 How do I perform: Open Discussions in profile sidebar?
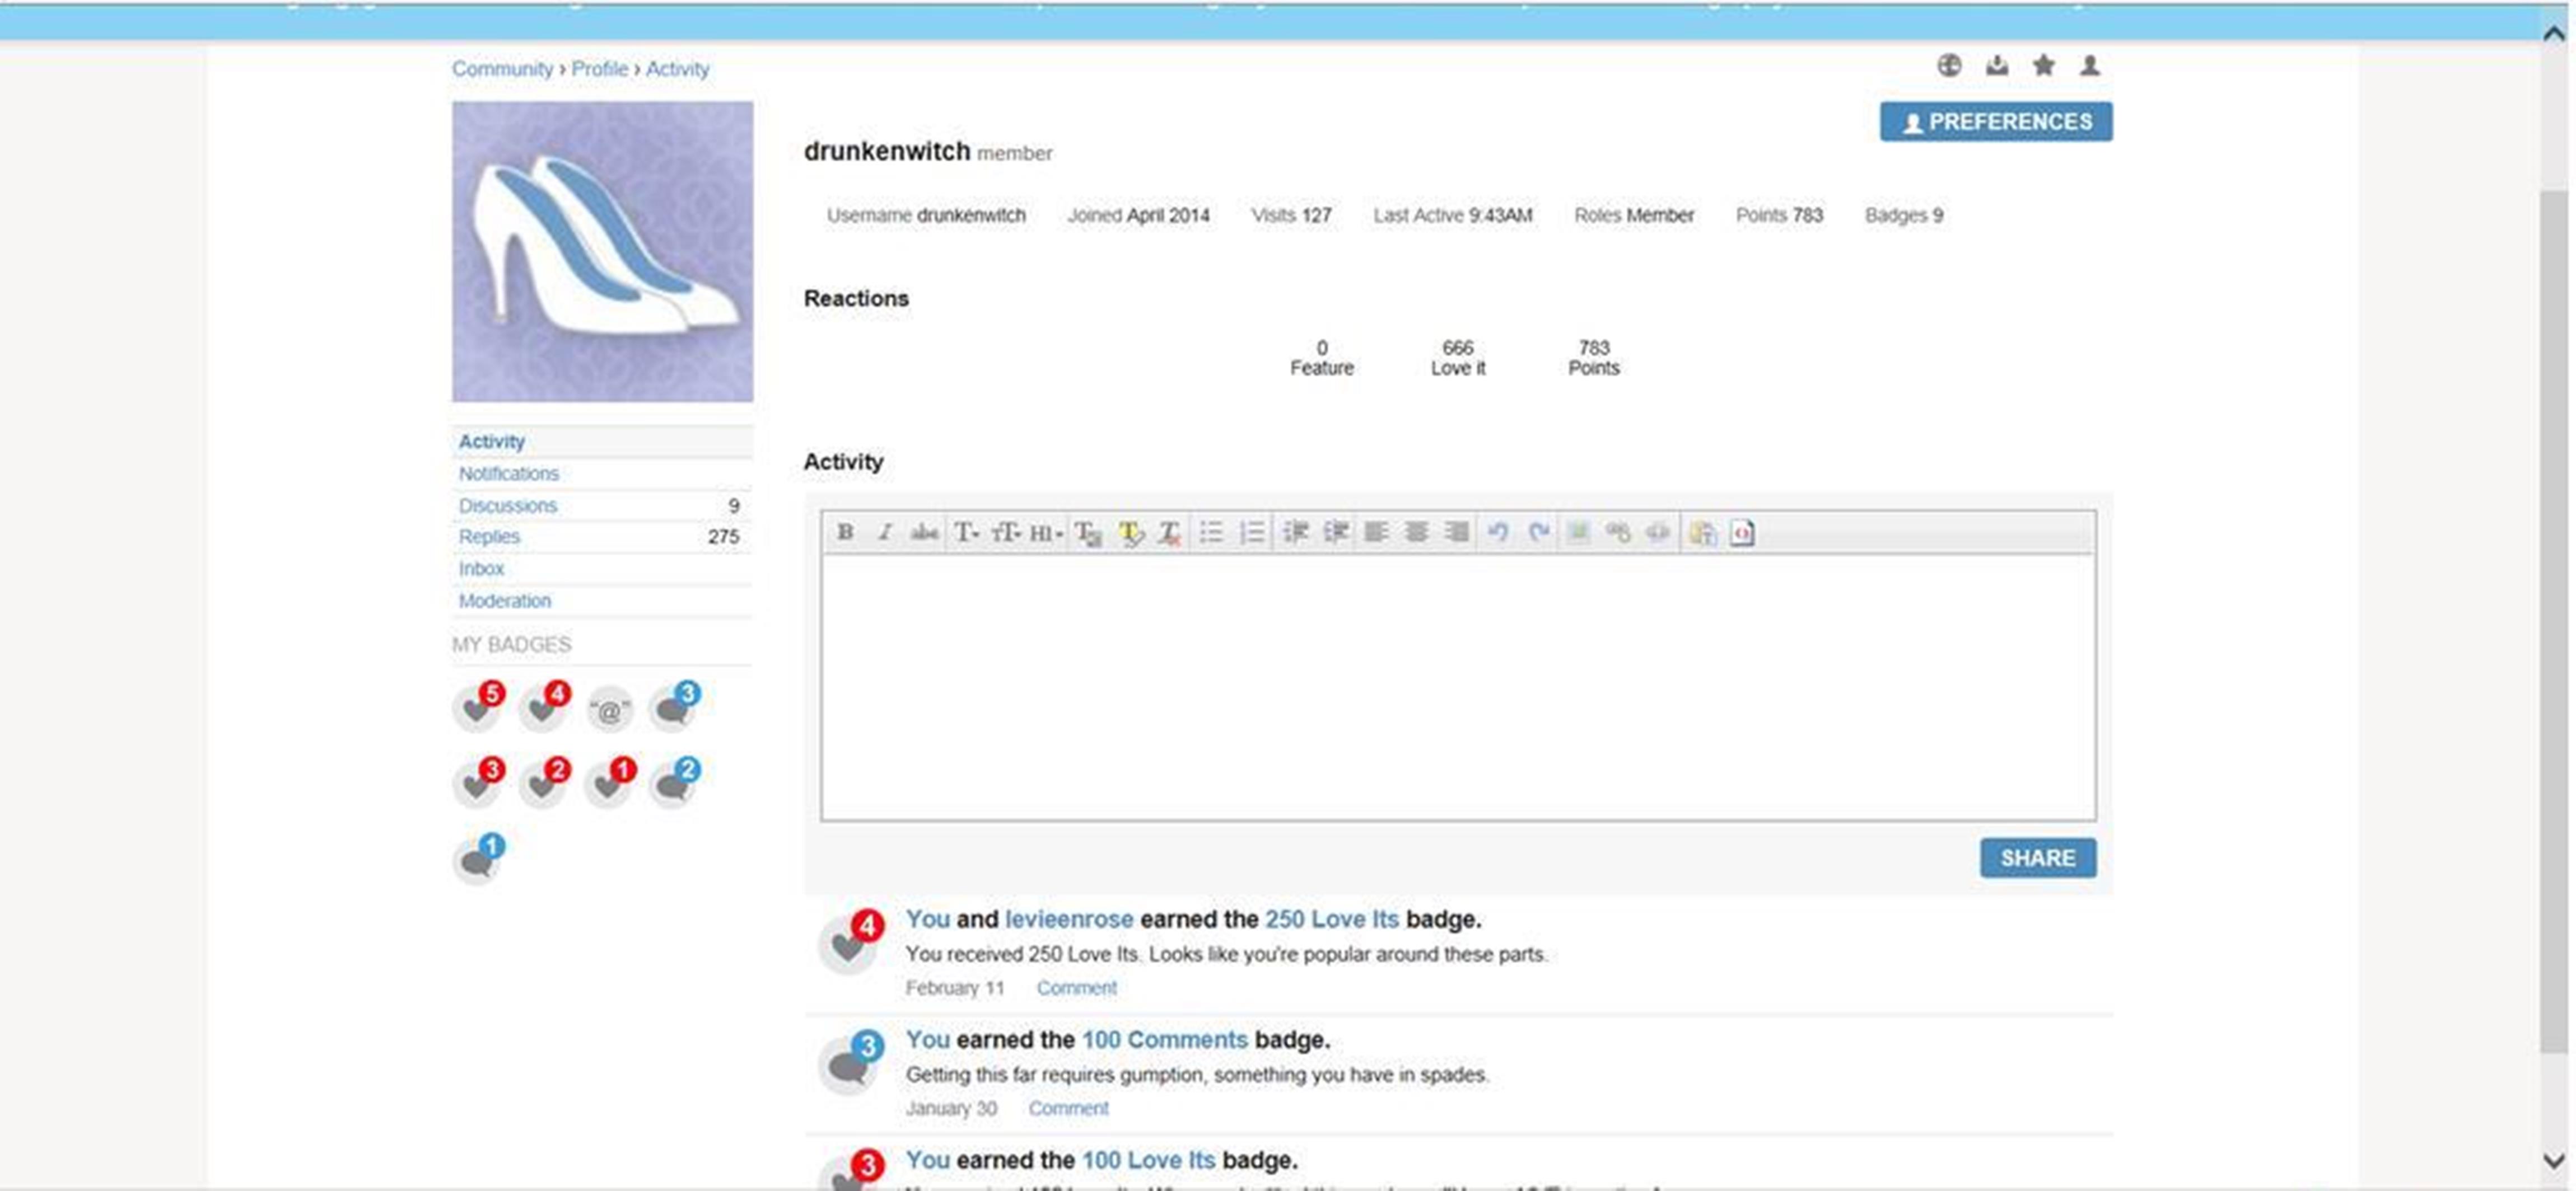pos(507,505)
